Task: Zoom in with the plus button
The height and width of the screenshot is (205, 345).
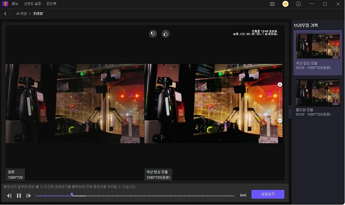Action: [x=280, y=85]
